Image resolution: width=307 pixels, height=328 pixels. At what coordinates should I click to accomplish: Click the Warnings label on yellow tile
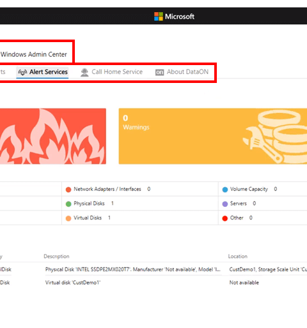point(136,127)
